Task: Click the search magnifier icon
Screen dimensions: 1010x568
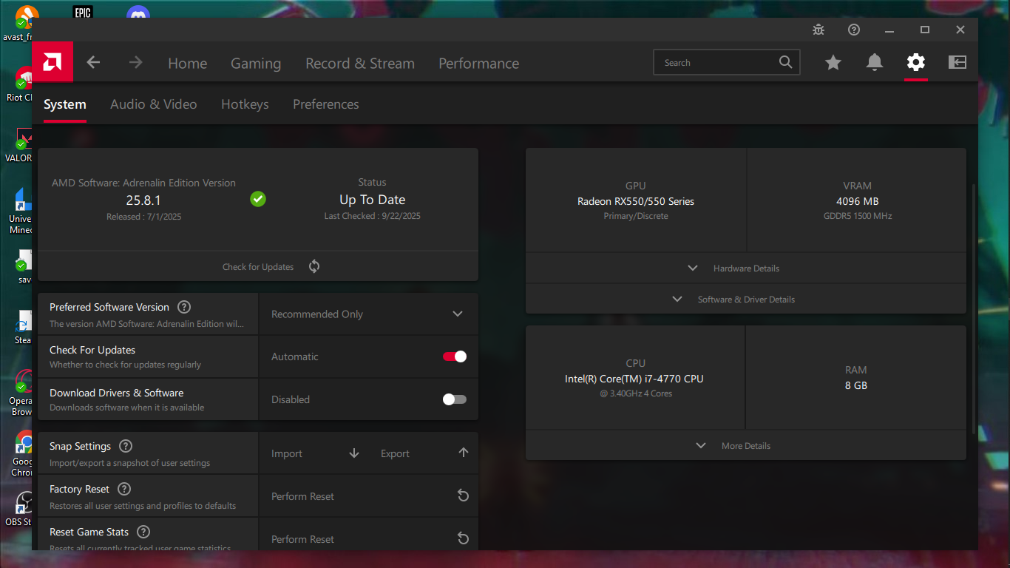Action: point(785,63)
